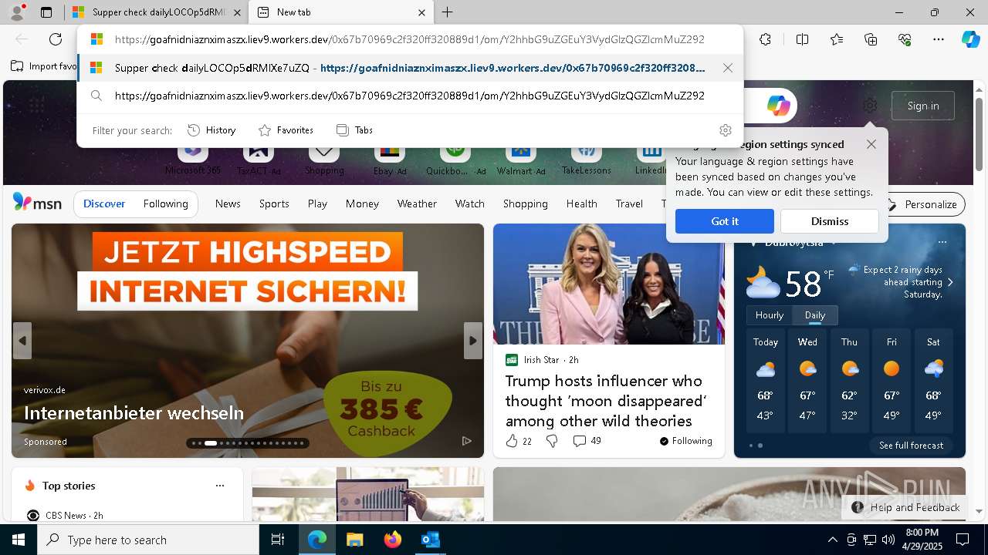Show next carousel slide
Screen dimensions: 988x555
pyautogui.click(x=473, y=341)
